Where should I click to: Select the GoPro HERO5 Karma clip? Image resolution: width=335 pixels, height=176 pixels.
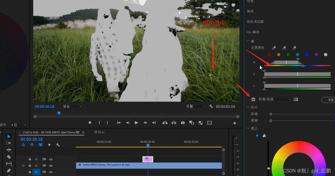tap(149, 165)
